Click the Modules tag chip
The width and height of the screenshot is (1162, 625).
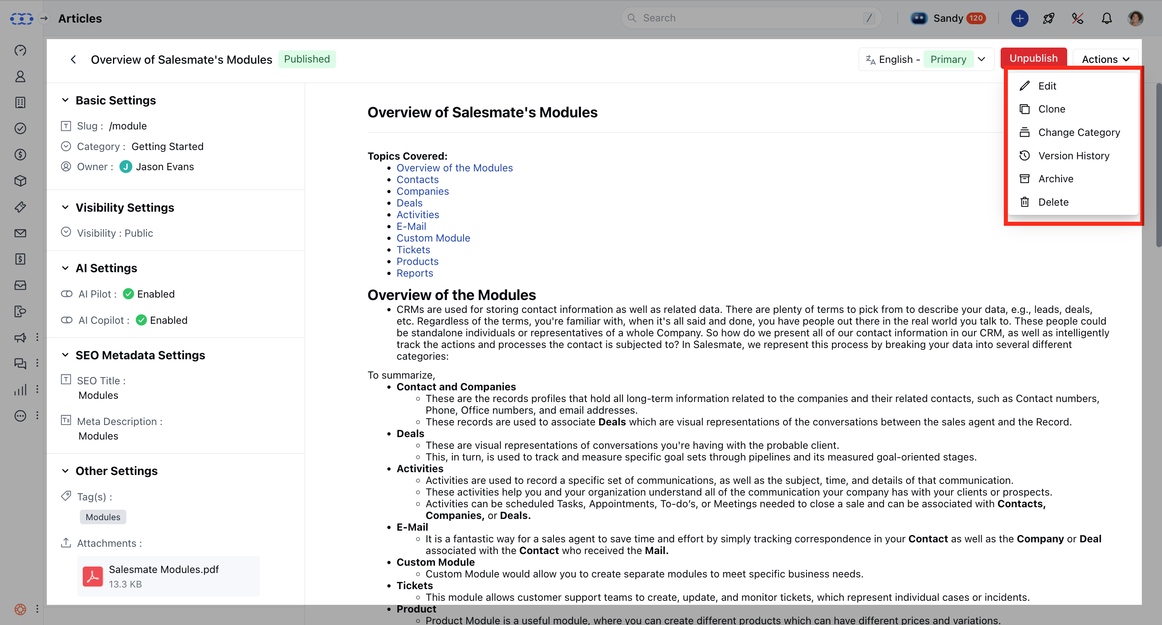click(103, 517)
